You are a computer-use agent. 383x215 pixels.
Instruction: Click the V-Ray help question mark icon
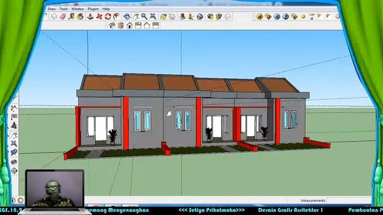click(285, 17)
